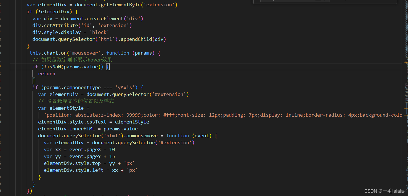This screenshot has width=408, height=196.
Task: Click the 'id' string argument
Action: (86, 25)
